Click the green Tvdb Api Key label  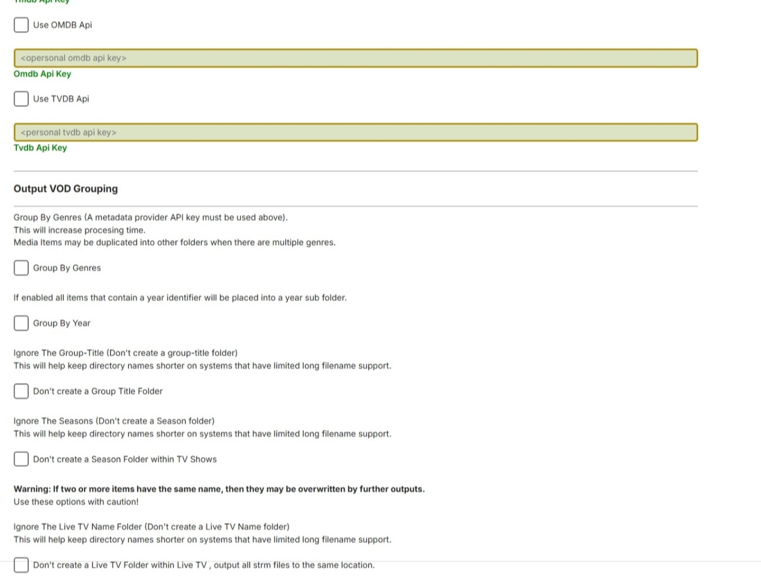click(40, 148)
